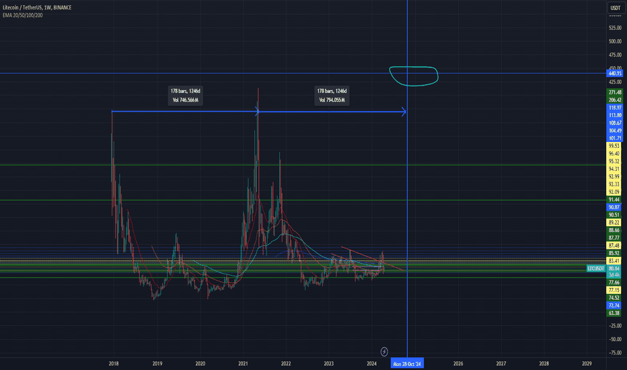Click the 2022 label on time axis
The height and width of the screenshot is (370, 627).
[286, 363]
